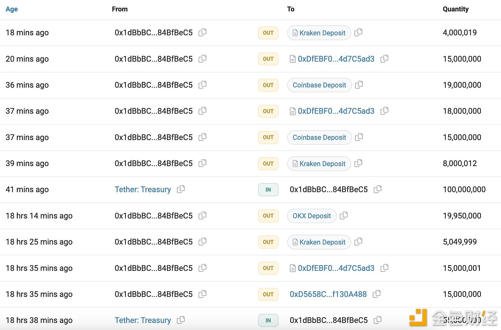
Task: Open Kraken Deposit in 18 hrs 25 mins row
Action: pos(322,242)
